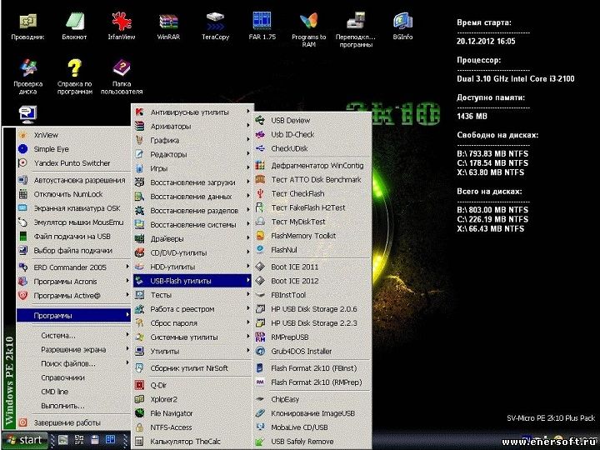Image resolution: width=600 pixels, height=450 pixels.
Task: Click the Тест CheckFlash icon
Action: pyautogui.click(x=260, y=193)
